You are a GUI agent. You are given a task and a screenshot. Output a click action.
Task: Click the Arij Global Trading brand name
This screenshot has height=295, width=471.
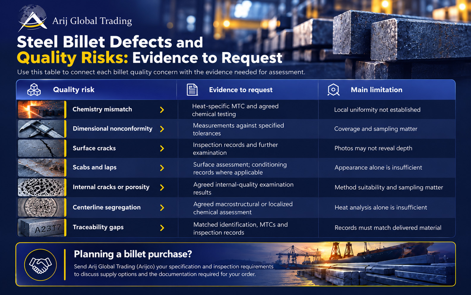point(92,21)
